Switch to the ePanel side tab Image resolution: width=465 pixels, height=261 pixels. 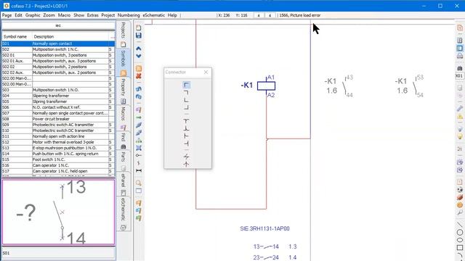(124, 184)
